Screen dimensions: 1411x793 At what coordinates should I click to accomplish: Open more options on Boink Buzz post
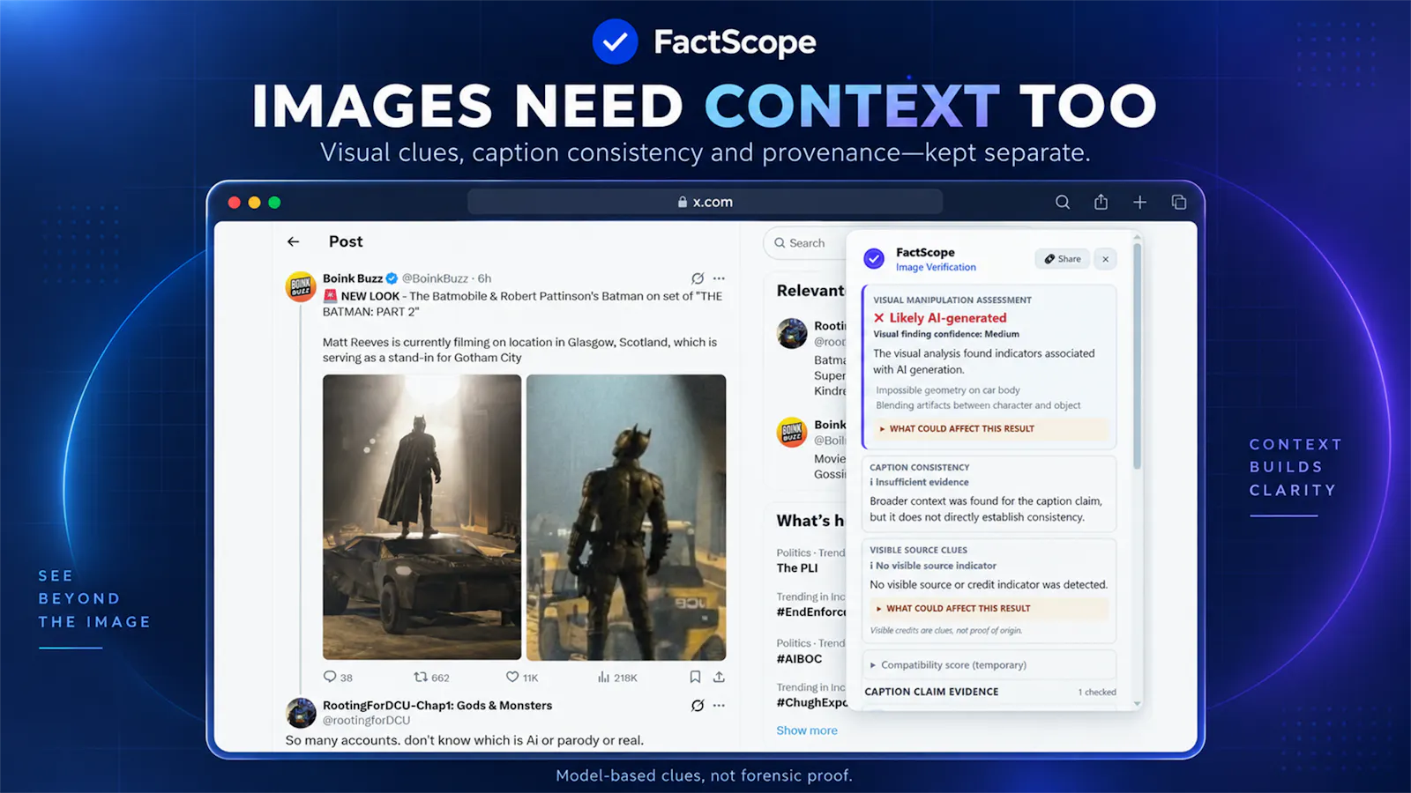click(720, 278)
